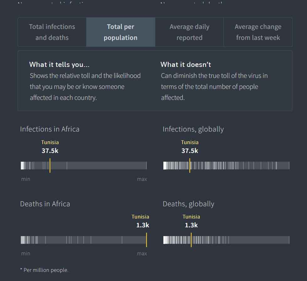The width and height of the screenshot is (307, 281).
Task: Click 1.3k value under Deaths in Africa
Action: click(x=143, y=225)
